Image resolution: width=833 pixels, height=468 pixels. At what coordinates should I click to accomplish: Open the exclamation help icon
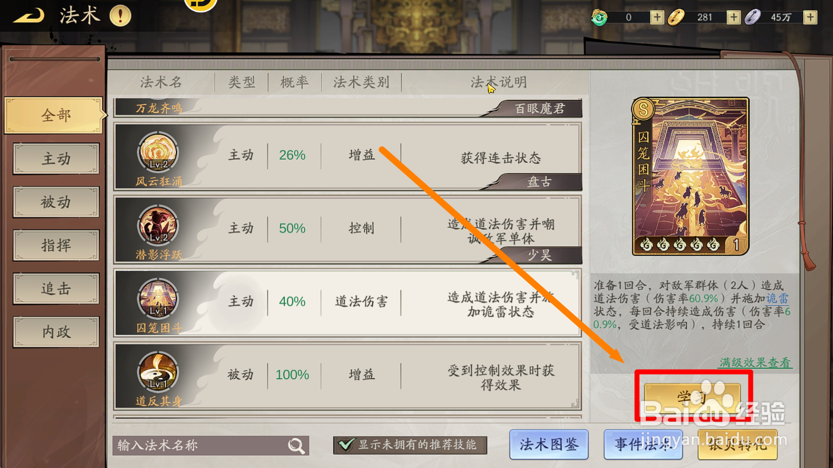(120, 16)
